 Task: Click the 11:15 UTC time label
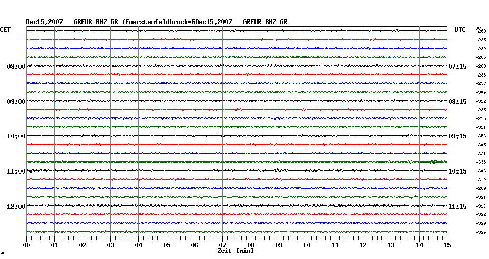[x=457, y=207]
